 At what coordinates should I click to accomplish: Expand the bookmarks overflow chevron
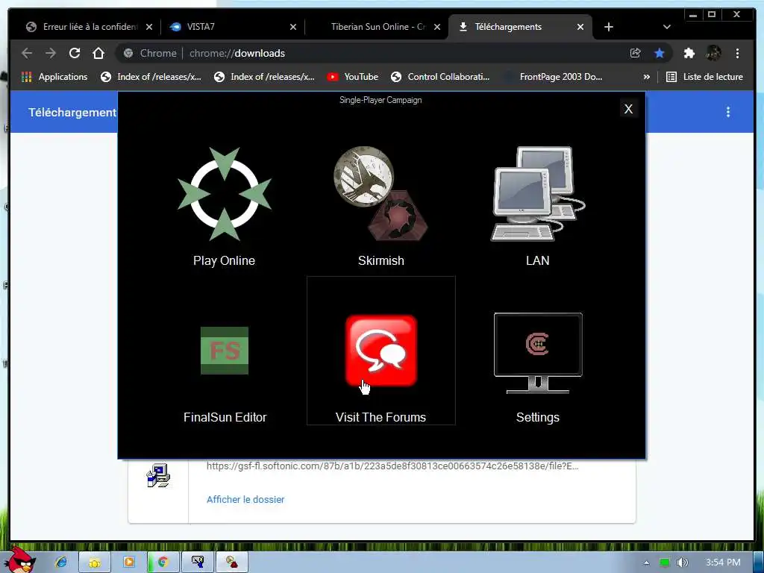[646, 77]
